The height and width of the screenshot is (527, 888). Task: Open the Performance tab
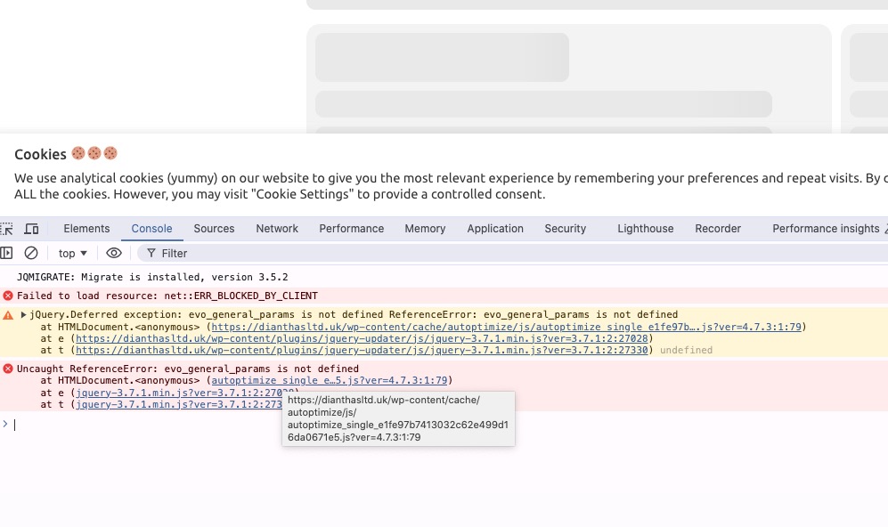click(x=351, y=229)
